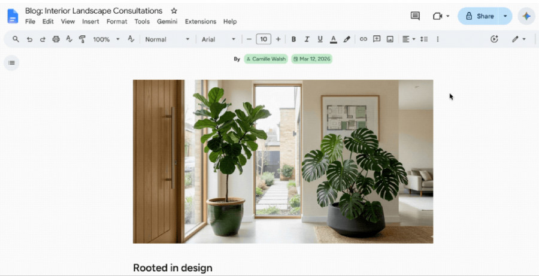Image resolution: width=539 pixels, height=276 pixels.
Task: Click the undo arrow icon
Action: [x=29, y=39]
